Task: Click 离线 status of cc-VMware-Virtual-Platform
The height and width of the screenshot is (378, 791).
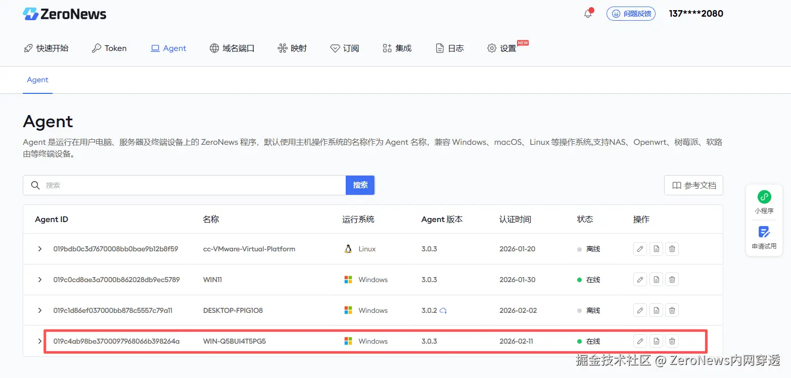Action: tap(589, 249)
